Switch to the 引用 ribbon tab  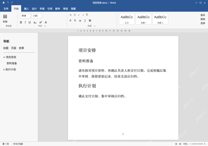[x=50, y=9]
